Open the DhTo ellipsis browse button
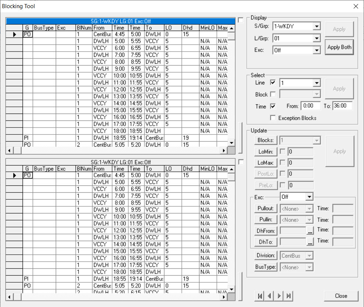The height and width of the screenshot is (307, 364). [x=310, y=242]
